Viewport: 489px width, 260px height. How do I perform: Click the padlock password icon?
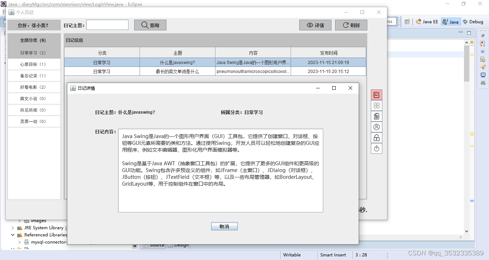(x=376, y=138)
